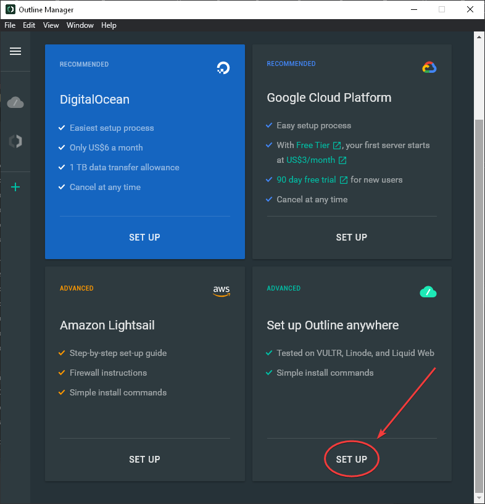Viewport: 485px width, 504px height.
Task: Open the hamburger menu in sidebar
Action: click(x=15, y=51)
